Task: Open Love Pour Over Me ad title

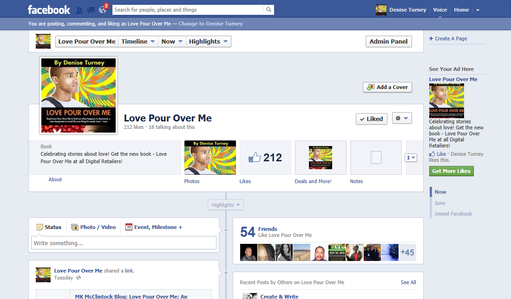Action: coord(453,79)
